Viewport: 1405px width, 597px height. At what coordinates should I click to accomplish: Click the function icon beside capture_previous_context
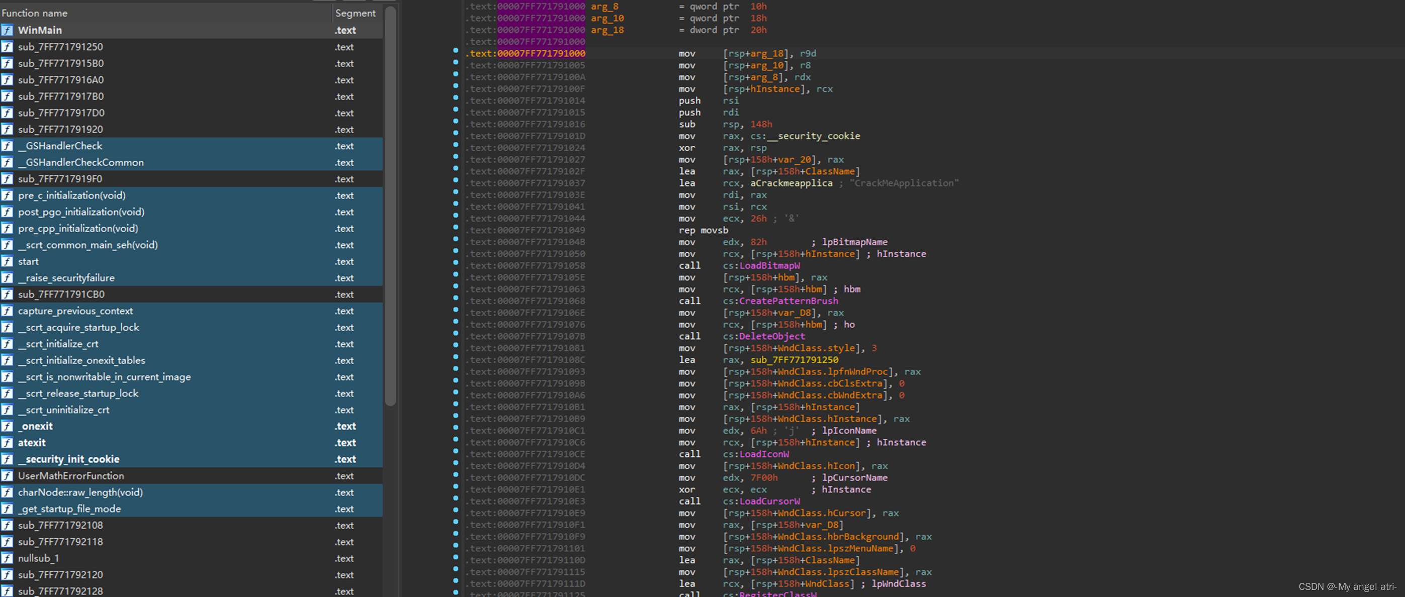[x=7, y=311]
